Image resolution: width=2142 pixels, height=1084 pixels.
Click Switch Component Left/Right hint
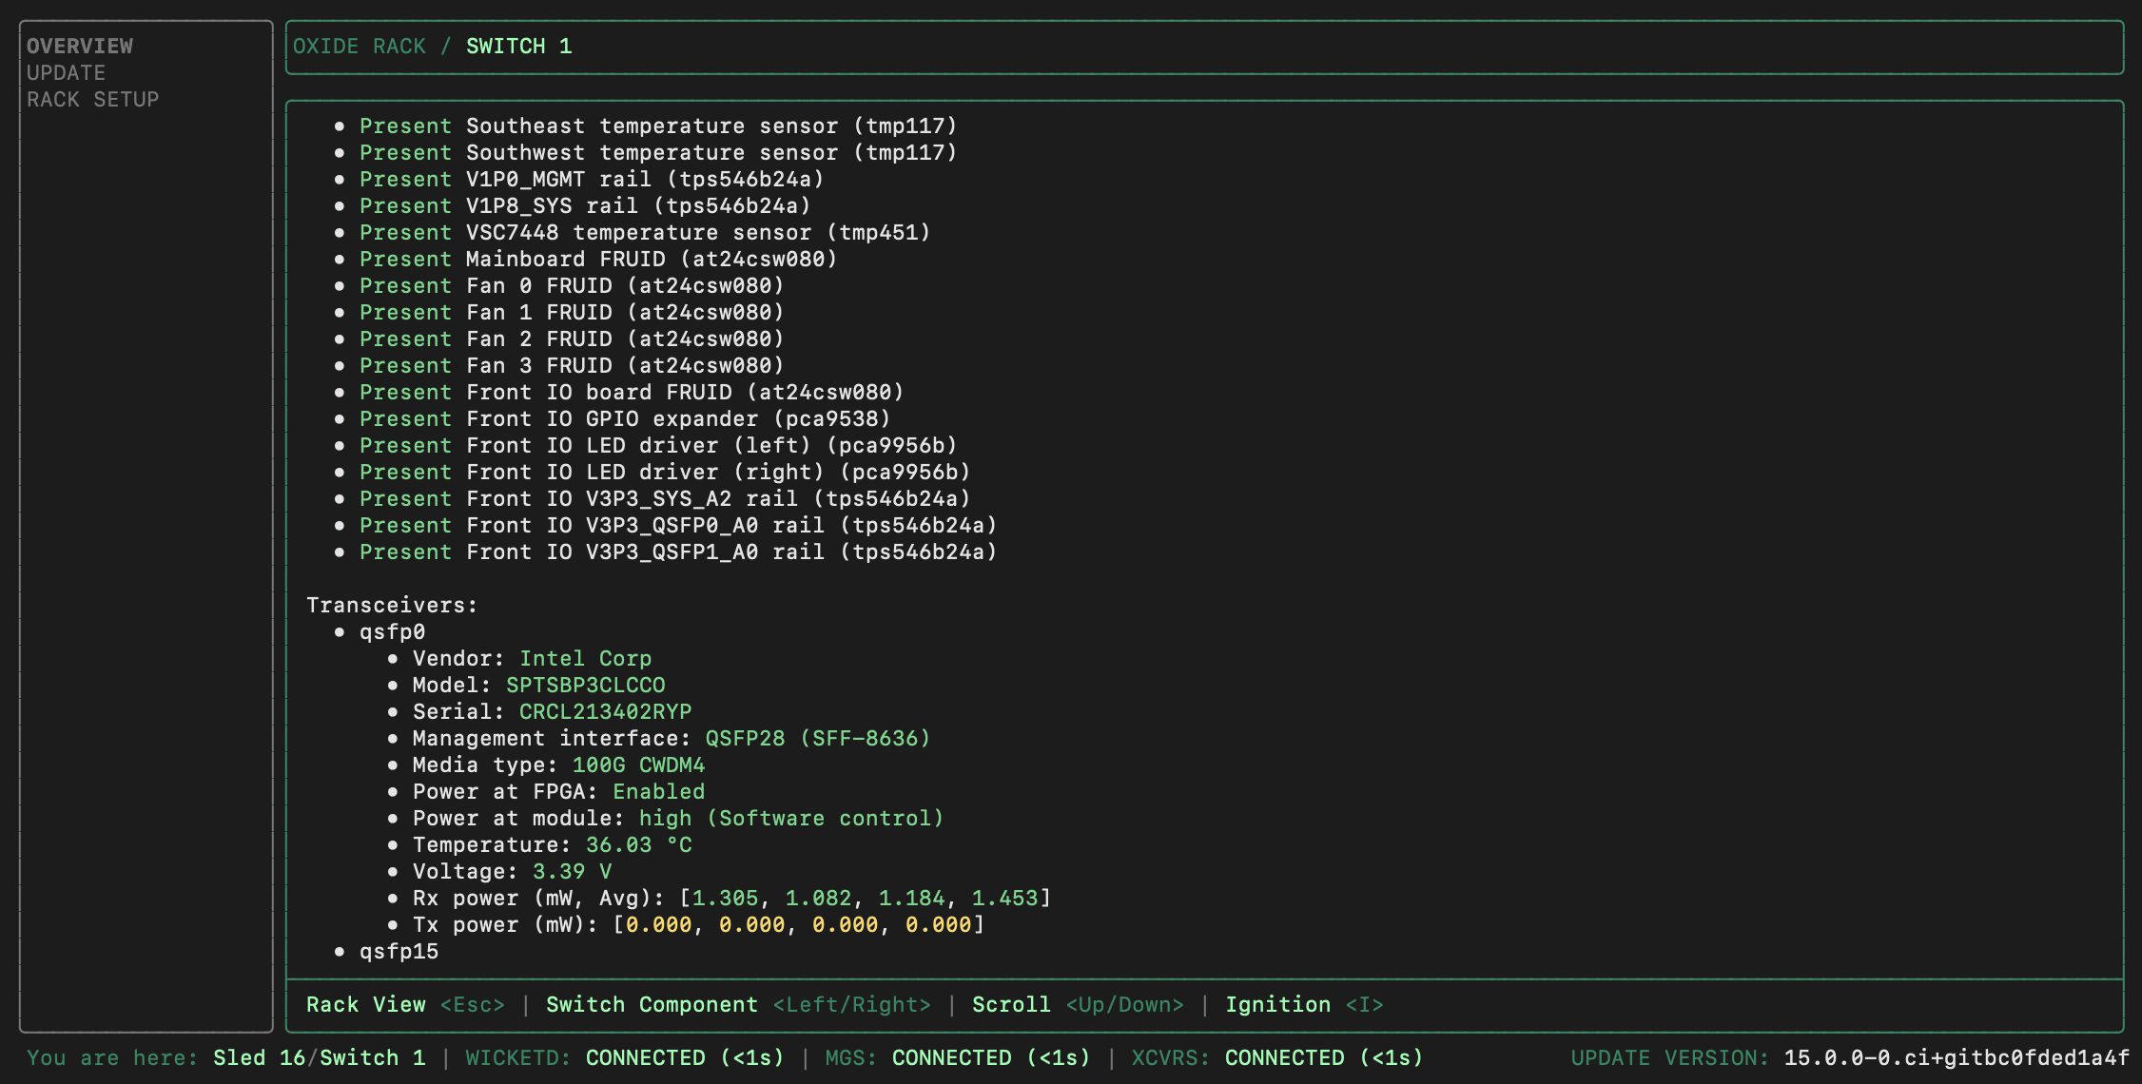coord(738,1004)
